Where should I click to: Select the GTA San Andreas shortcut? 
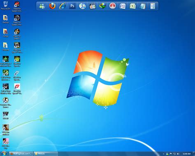coord(6,130)
